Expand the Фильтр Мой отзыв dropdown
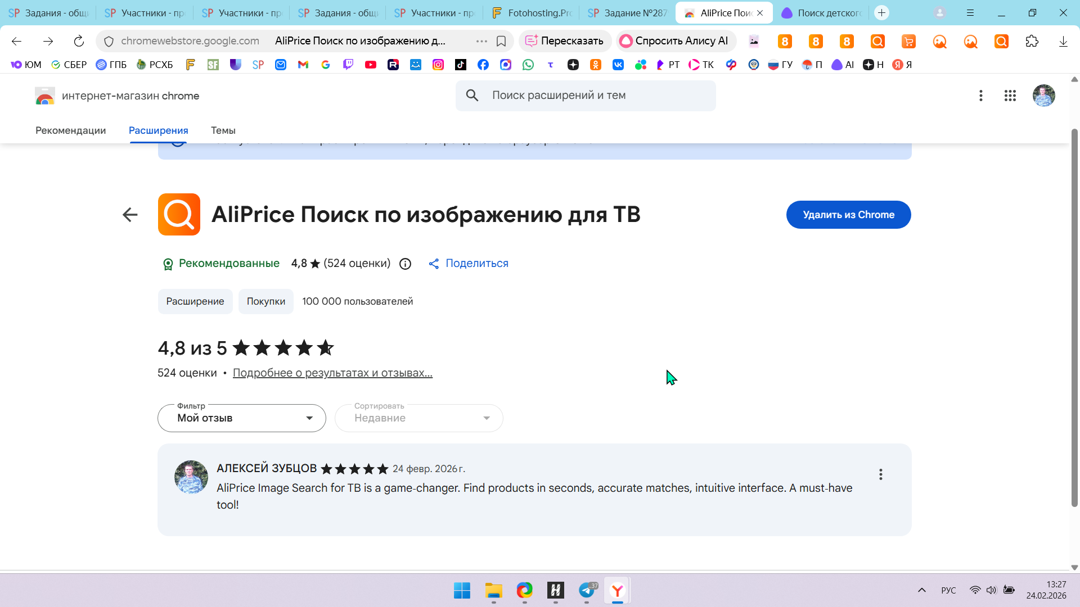1080x607 pixels. point(242,418)
